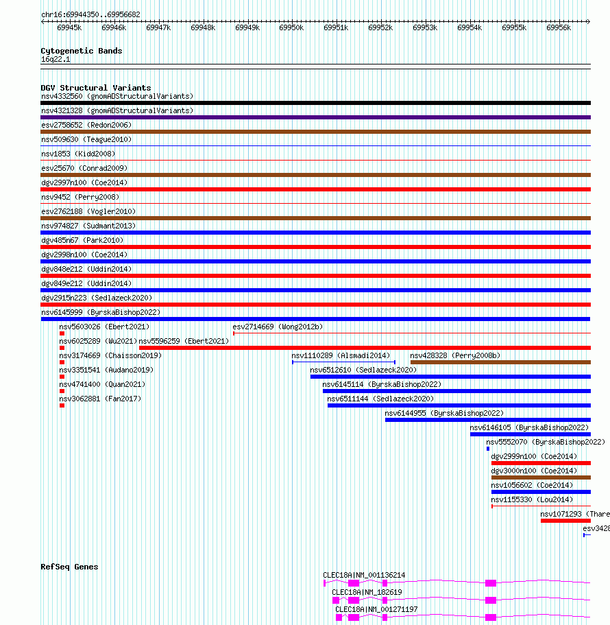
Task: Select esv2714669 (Wong2012b) label
Action: point(278,327)
